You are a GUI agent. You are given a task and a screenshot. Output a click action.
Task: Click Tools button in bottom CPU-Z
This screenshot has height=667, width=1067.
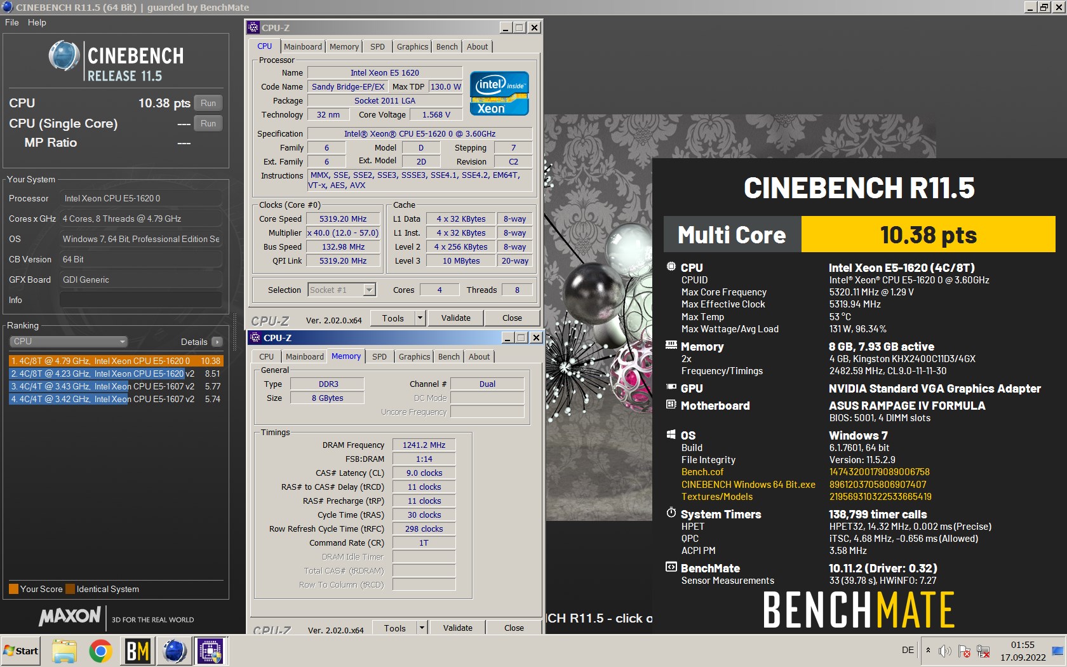pyautogui.click(x=395, y=628)
